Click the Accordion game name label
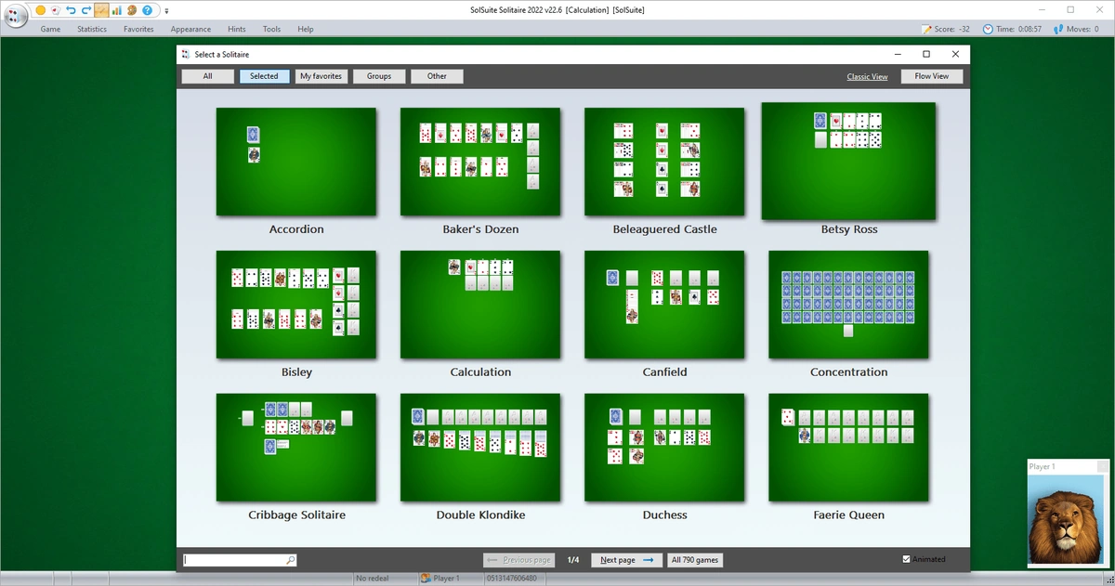Image resolution: width=1115 pixels, height=586 pixels. (296, 229)
